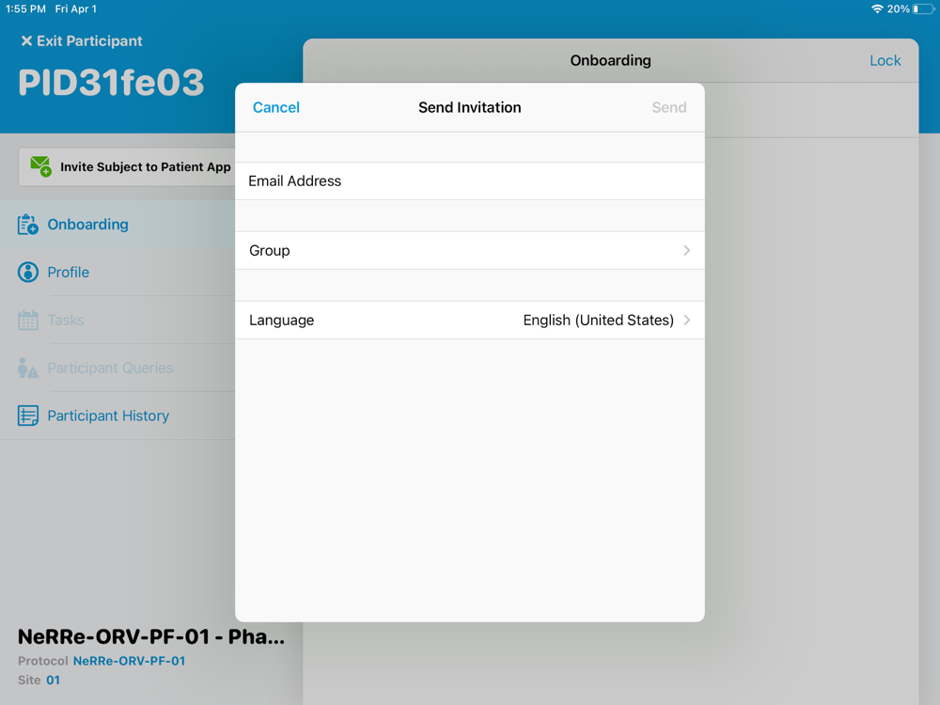Select the participant ID PID31fe03

[x=111, y=82]
